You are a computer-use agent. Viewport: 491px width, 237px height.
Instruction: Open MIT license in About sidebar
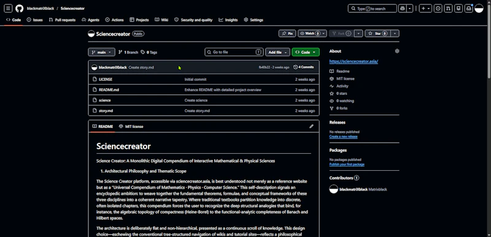[342, 78]
